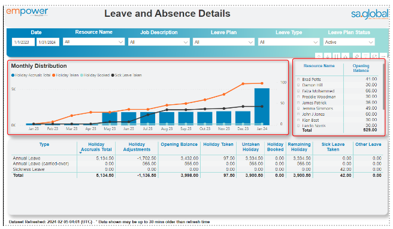This screenshot has width=393, height=229.
Task: Click the Holiday Accruals Total legend item
Action: click(31, 76)
